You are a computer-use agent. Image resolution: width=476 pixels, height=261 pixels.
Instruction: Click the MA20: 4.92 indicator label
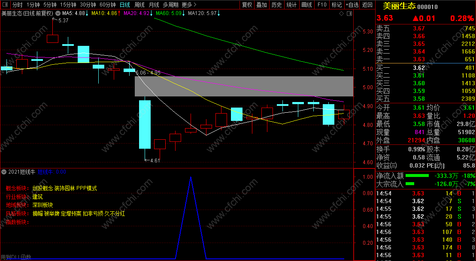tap(138, 13)
